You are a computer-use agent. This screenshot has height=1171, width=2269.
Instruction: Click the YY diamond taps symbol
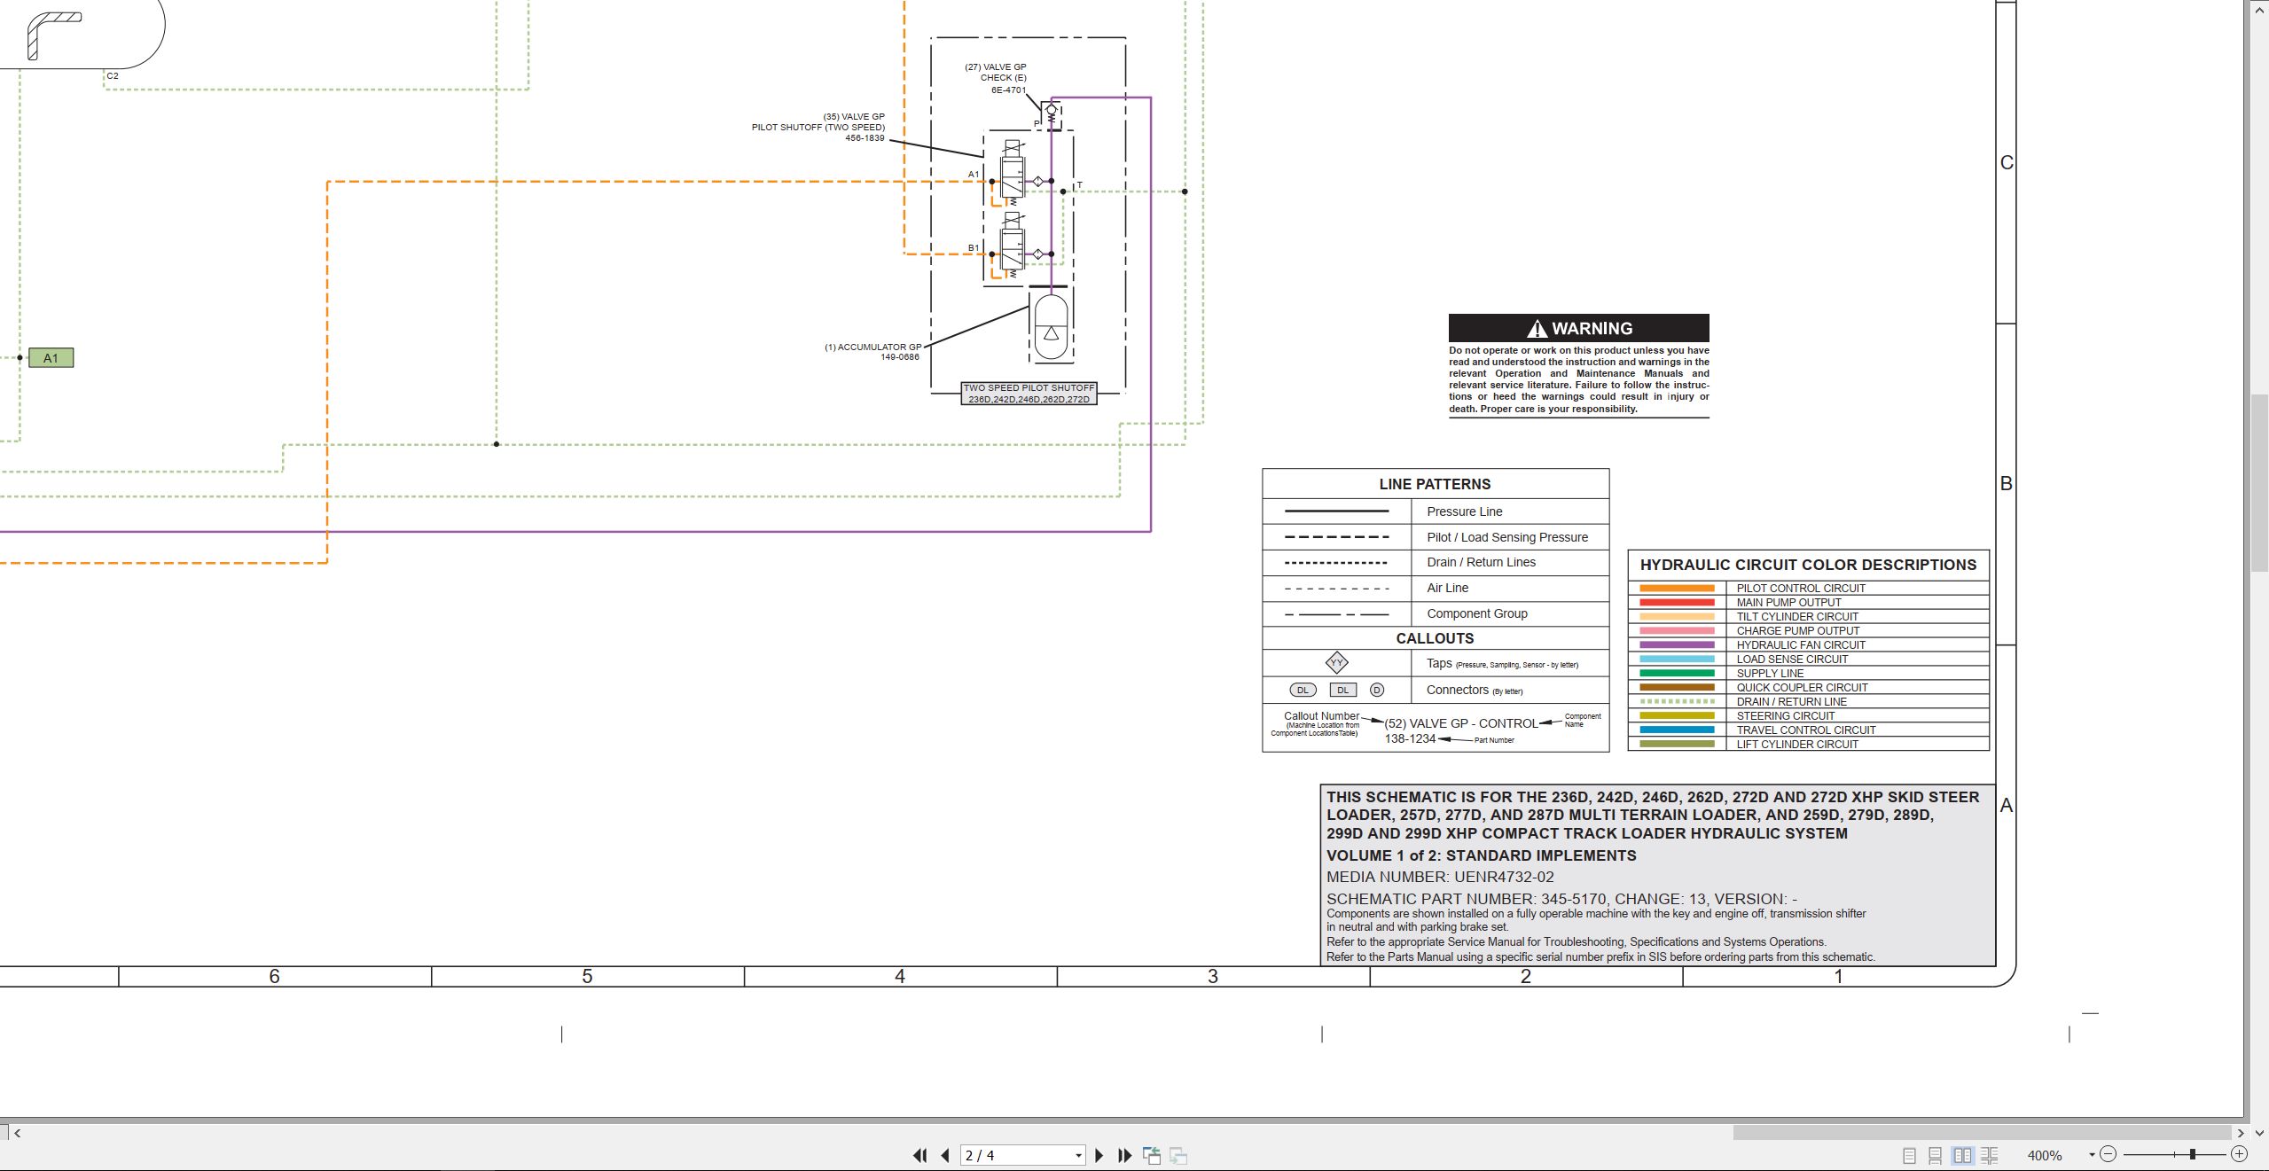pos(1336,662)
